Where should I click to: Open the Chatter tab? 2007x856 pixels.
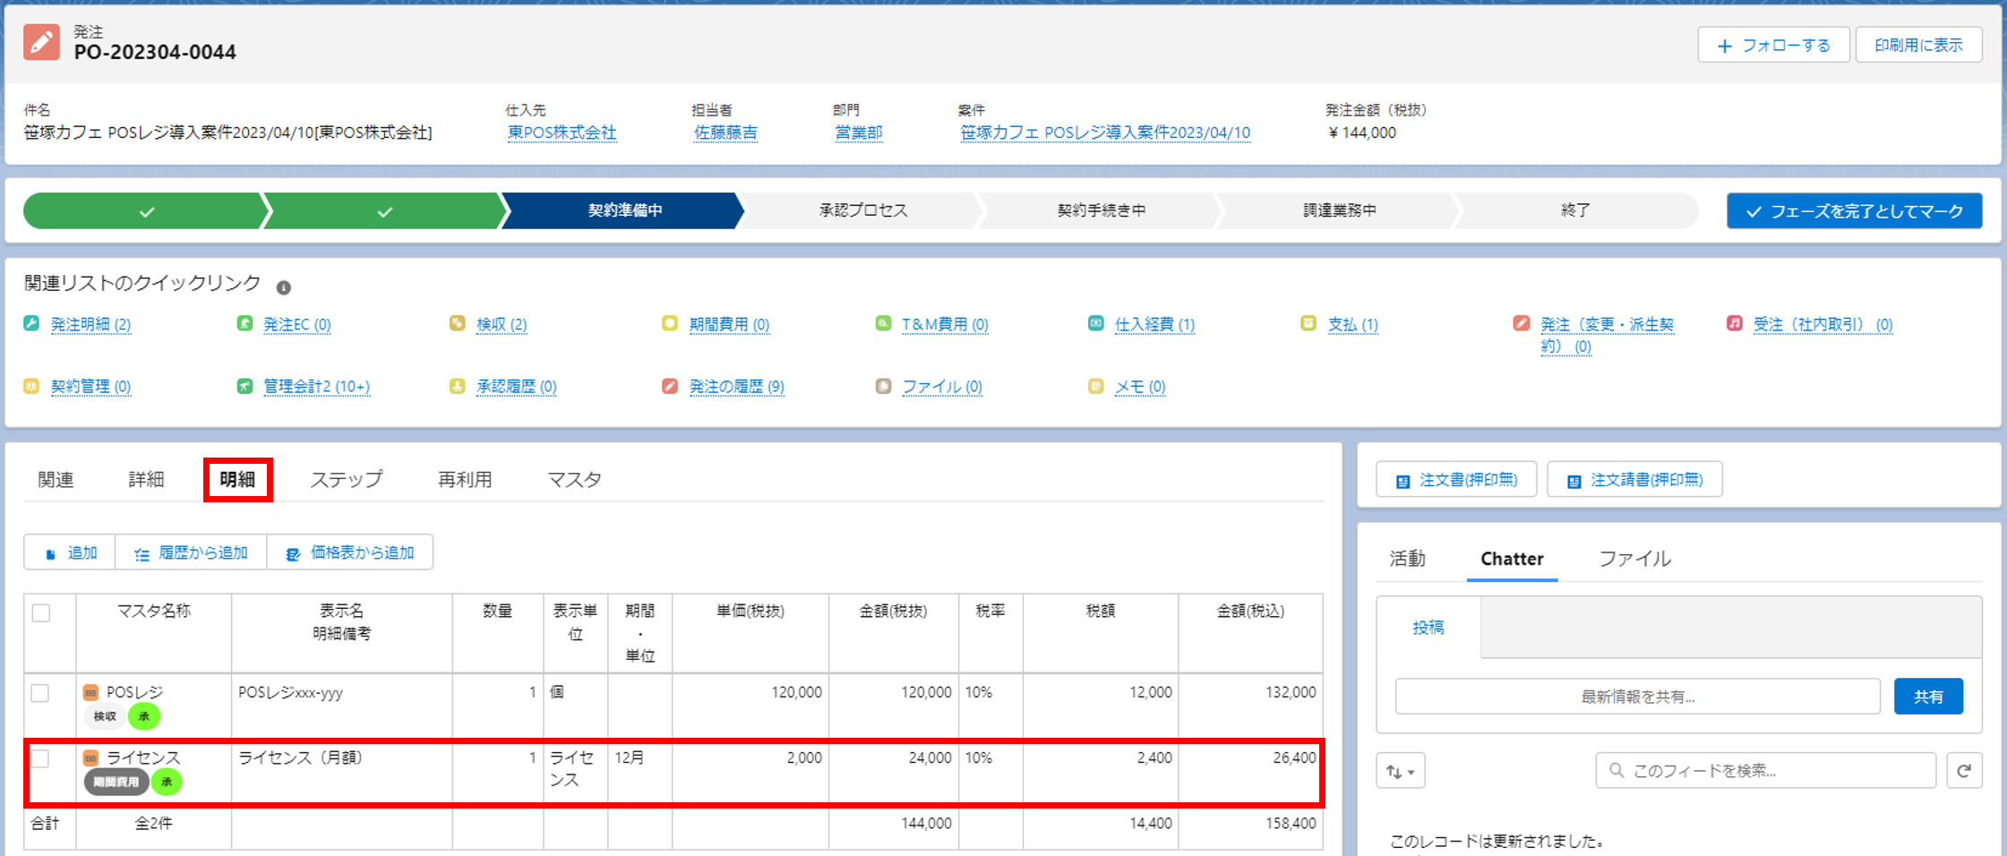(x=1512, y=559)
